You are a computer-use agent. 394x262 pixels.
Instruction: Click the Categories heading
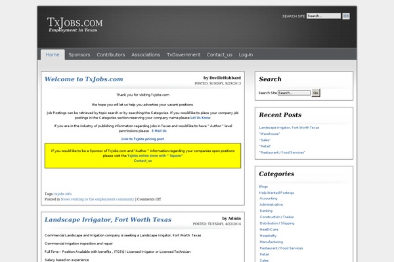[276, 174]
